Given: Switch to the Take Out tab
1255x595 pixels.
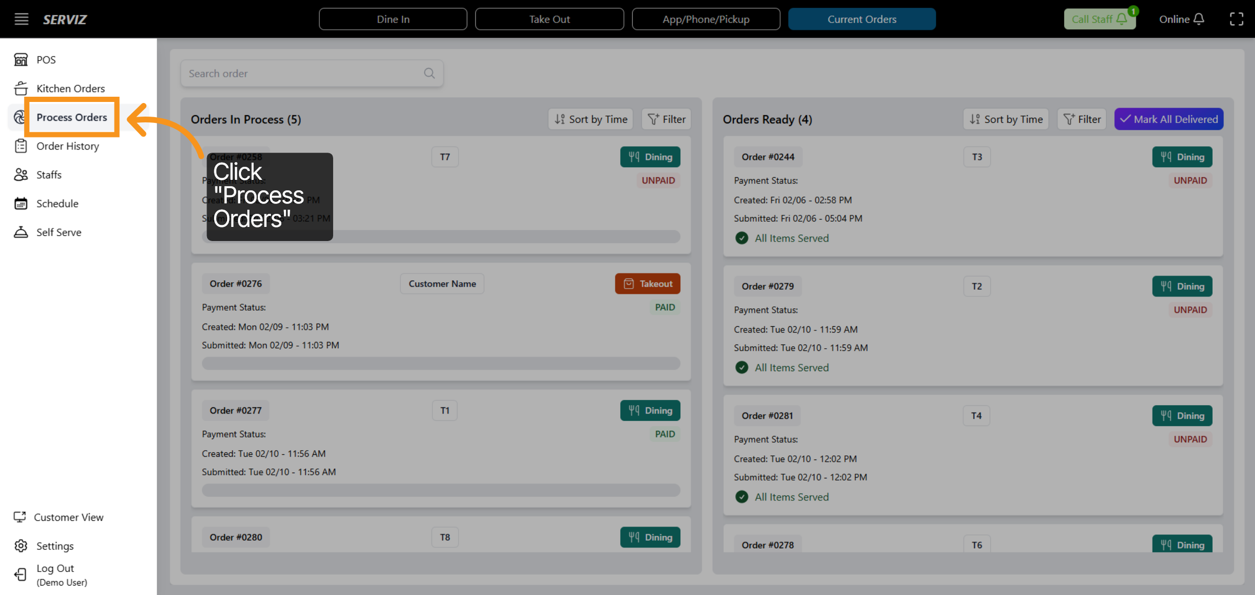Looking at the screenshot, I should (549, 19).
